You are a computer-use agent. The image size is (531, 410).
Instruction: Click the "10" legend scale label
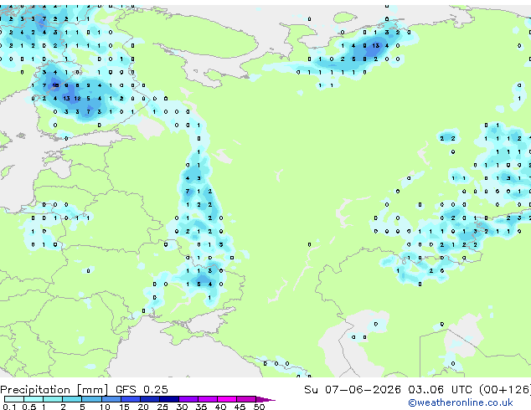pyautogui.click(x=105, y=407)
